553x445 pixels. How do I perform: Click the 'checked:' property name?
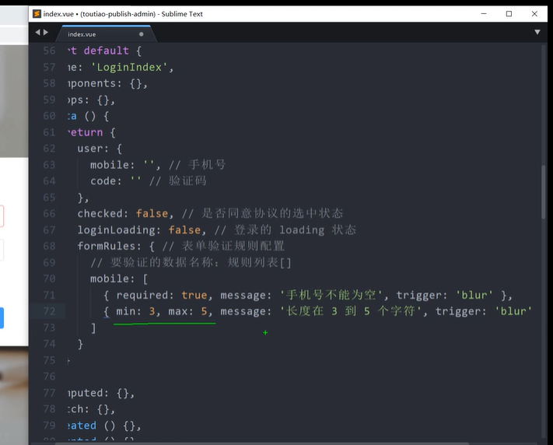tap(103, 213)
